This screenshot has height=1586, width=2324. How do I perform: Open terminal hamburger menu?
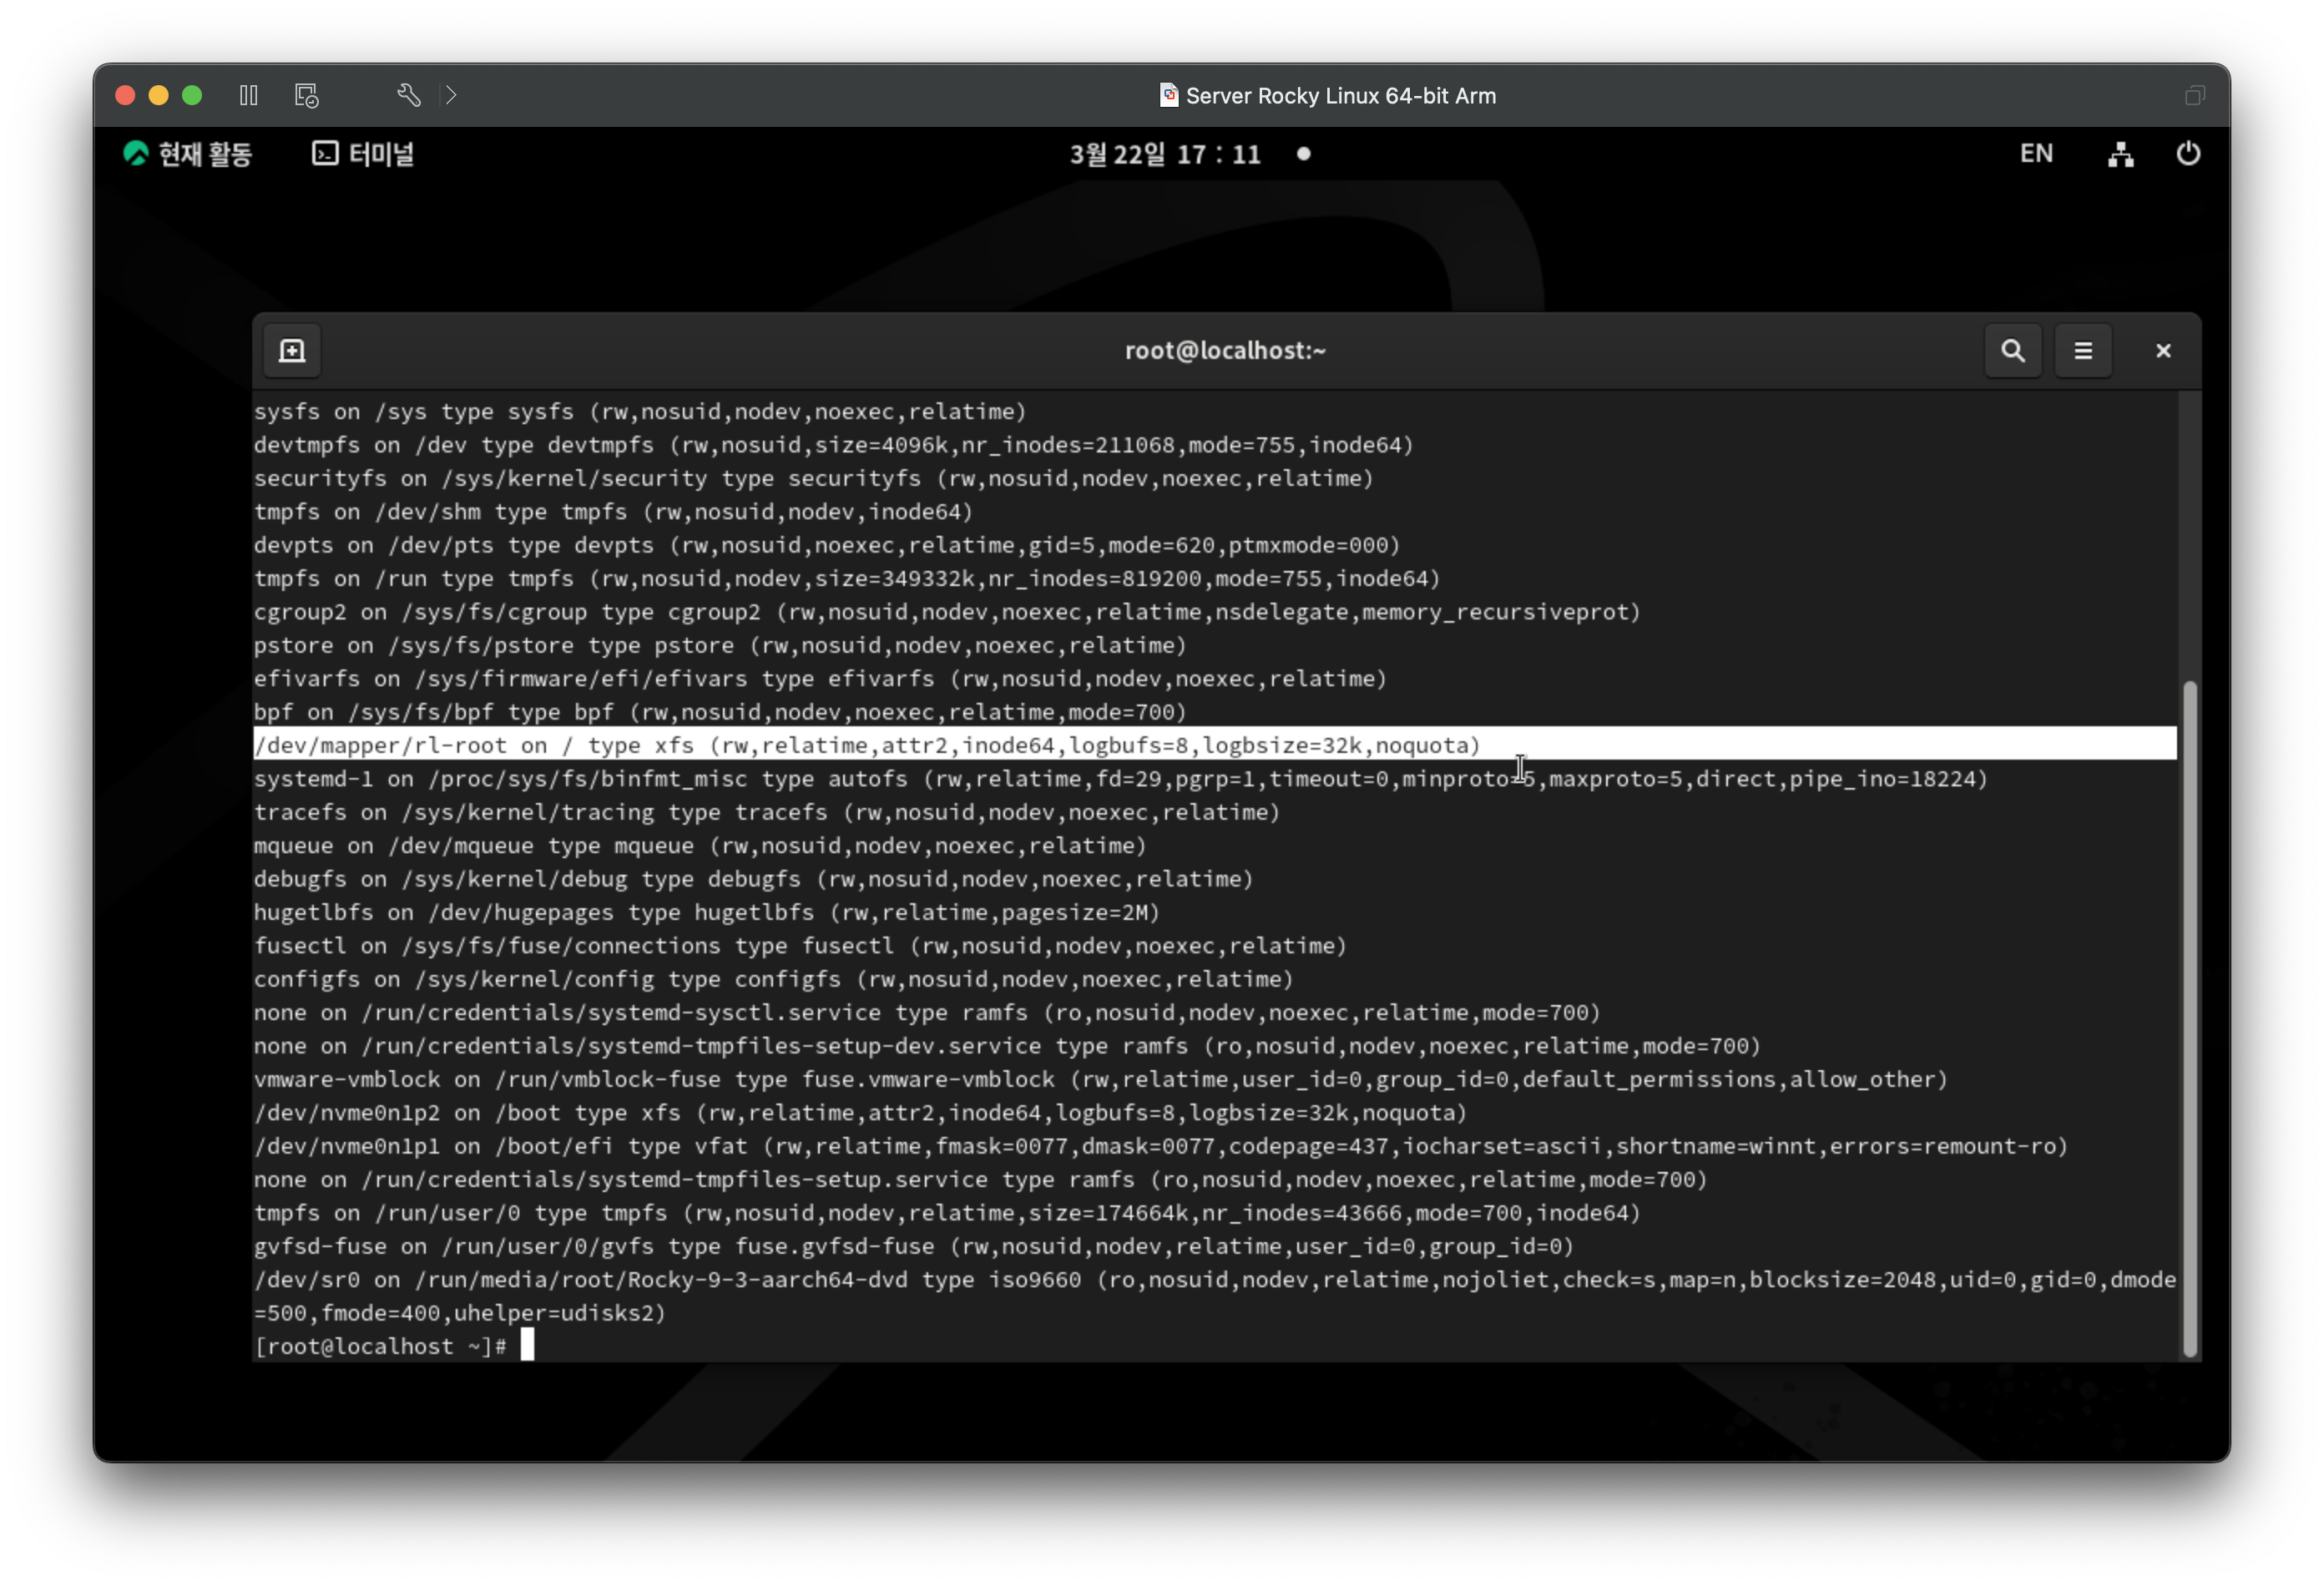pyautogui.click(x=2083, y=351)
